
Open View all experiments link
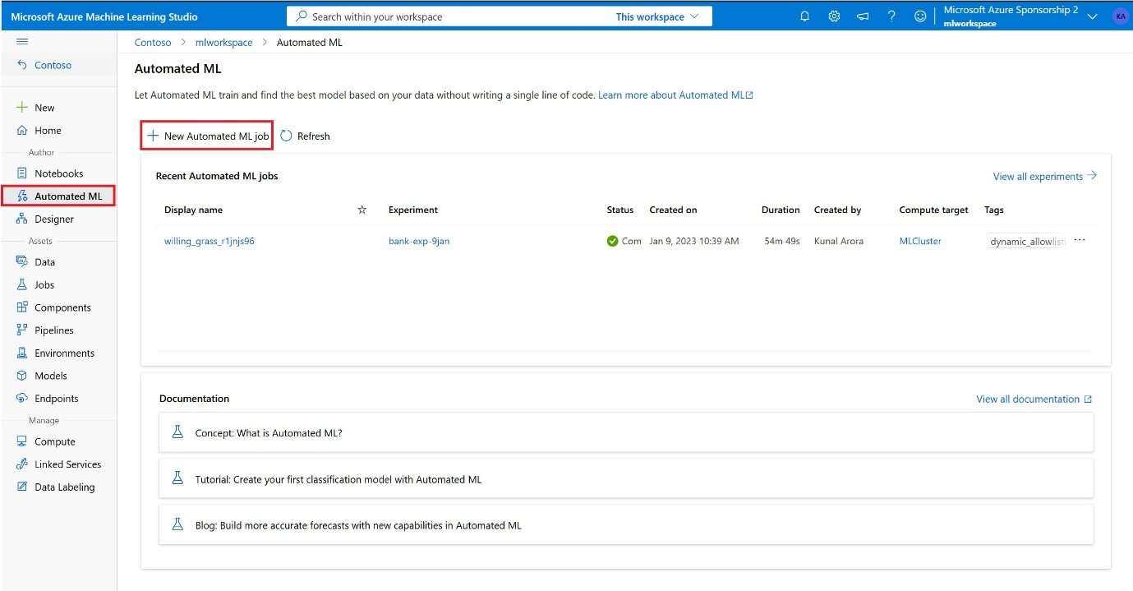pos(1039,176)
